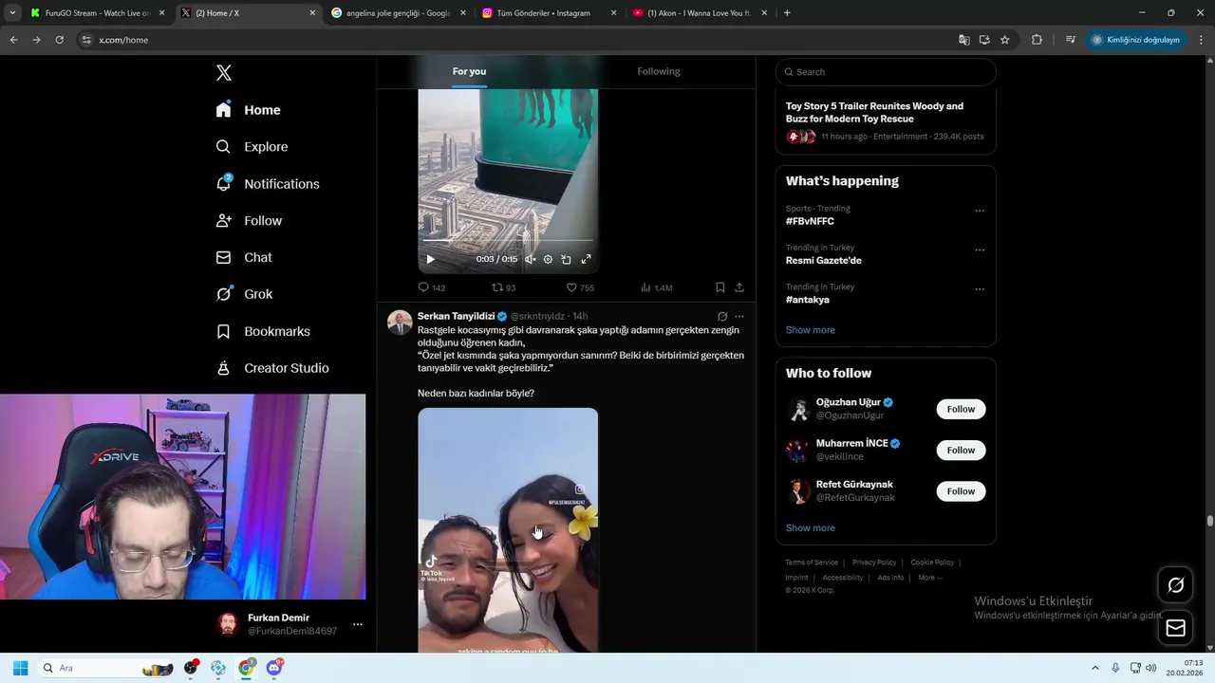This screenshot has width=1215, height=683.
Task: Open the Toy Story 5 trailer story
Action: pyautogui.click(x=886, y=123)
